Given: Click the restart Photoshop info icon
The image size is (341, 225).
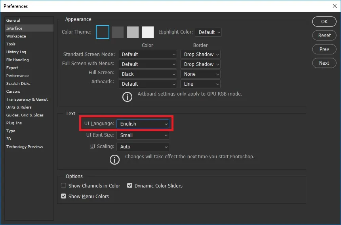Looking at the screenshot, I should pyautogui.click(x=114, y=160).
